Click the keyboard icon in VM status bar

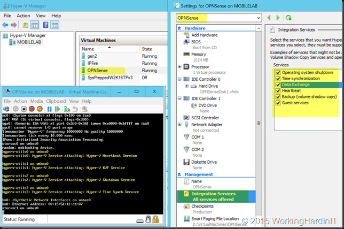coord(140,221)
